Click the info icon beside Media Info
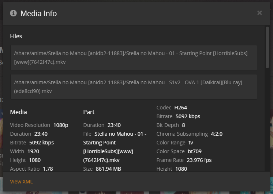273x194 pixels. [14, 13]
